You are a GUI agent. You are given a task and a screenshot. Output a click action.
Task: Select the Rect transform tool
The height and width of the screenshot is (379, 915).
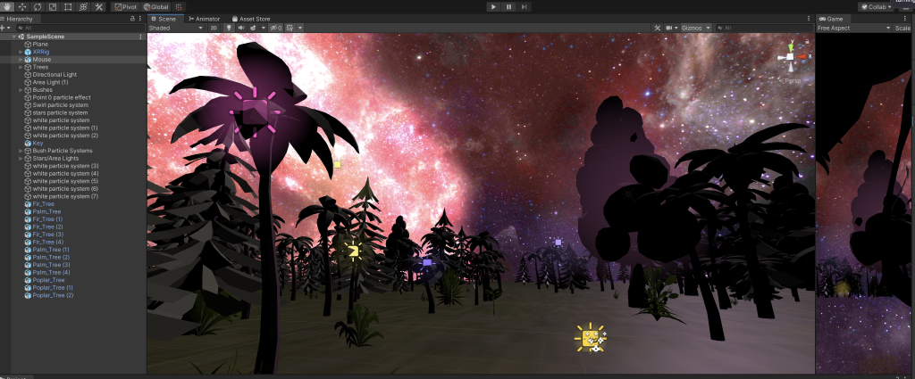click(68, 6)
